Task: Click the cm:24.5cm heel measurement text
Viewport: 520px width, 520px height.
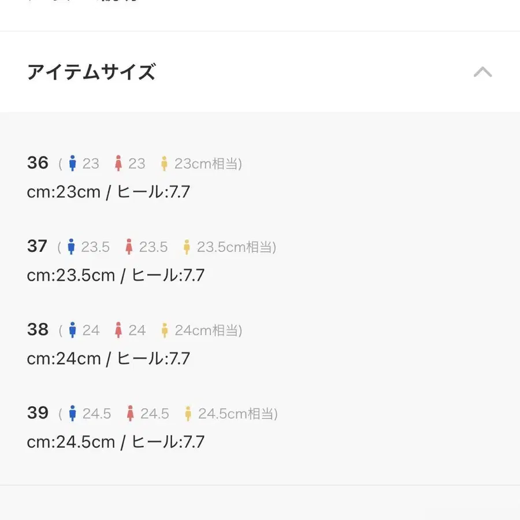Action: 116,442
